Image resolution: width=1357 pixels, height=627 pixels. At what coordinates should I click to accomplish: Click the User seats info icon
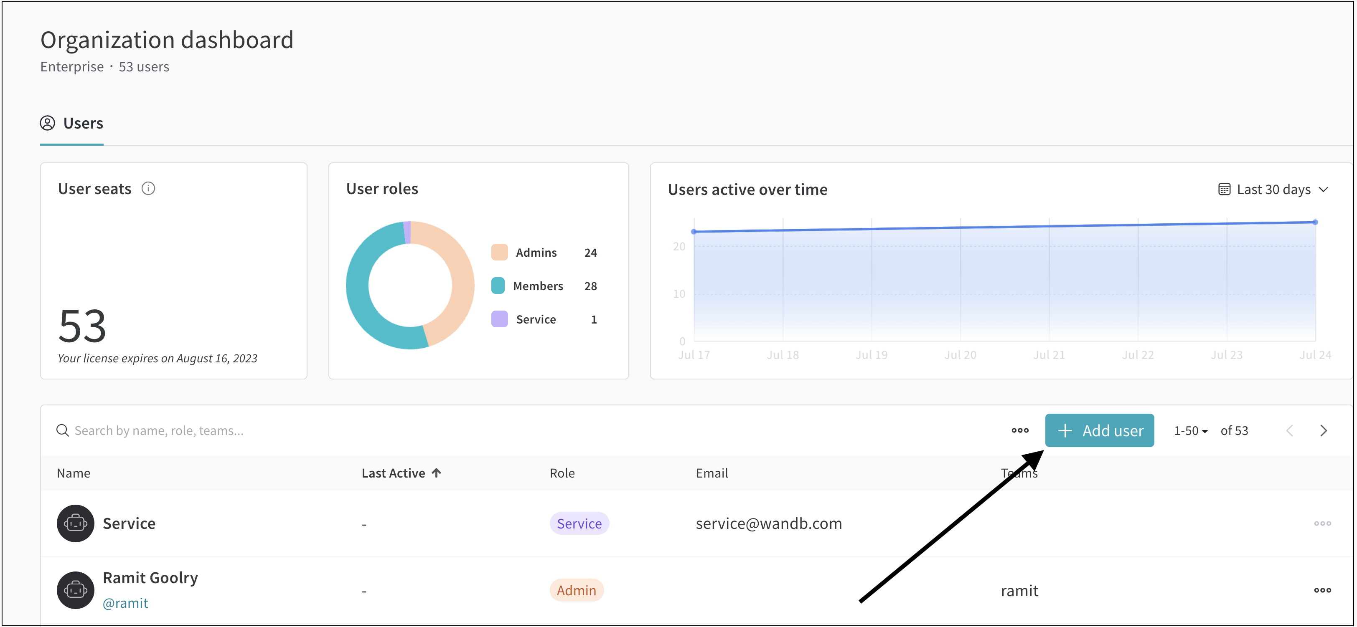pyautogui.click(x=148, y=188)
